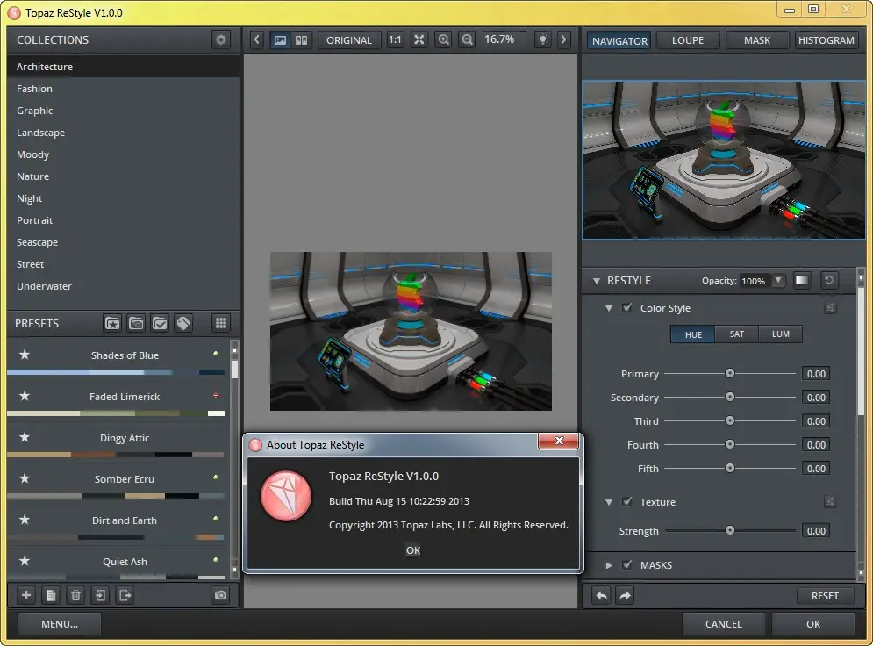Expand the MASKS section
This screenshot has width=873, height=646.
(x=609, y=565)
